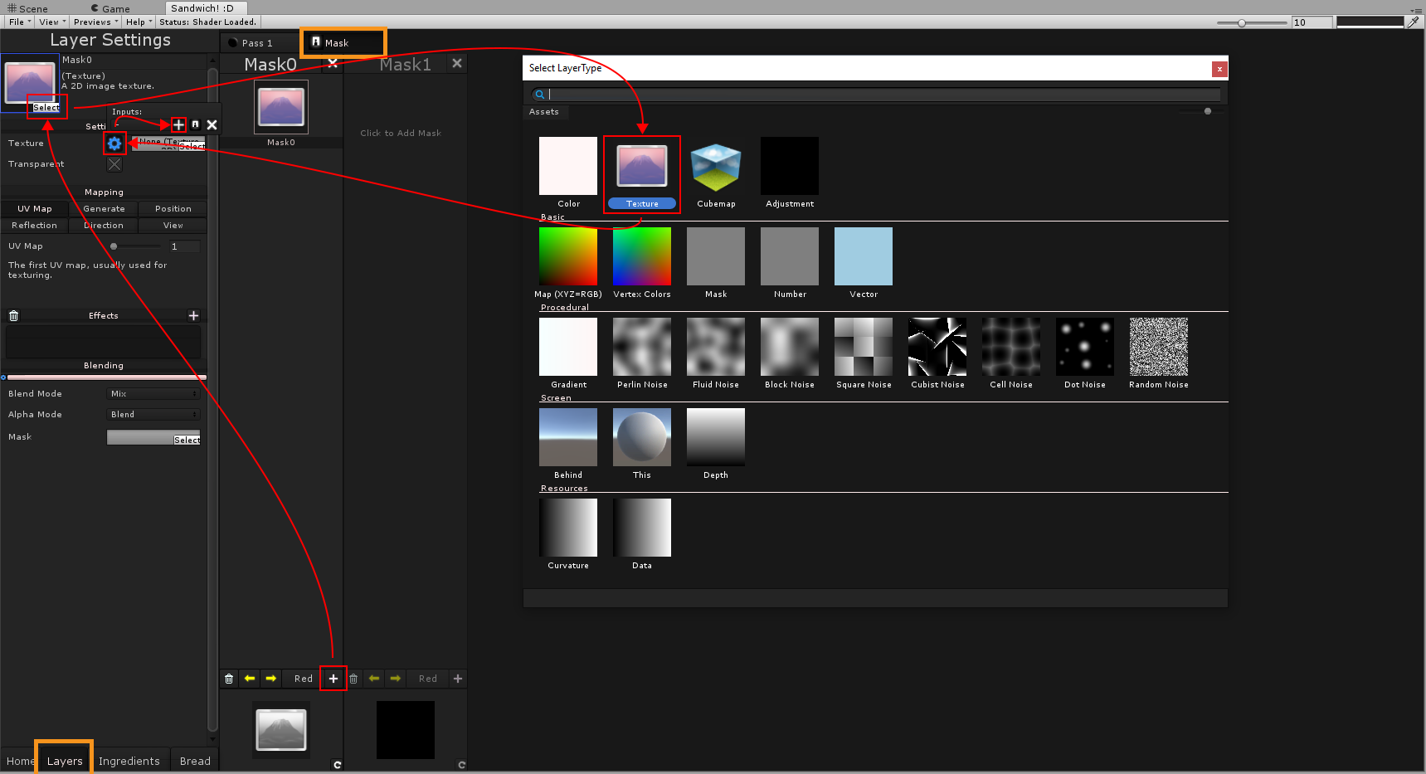Open the Help menu
Image resolution: width=1426 pixels, height=774 pixels.
point(139,22)
